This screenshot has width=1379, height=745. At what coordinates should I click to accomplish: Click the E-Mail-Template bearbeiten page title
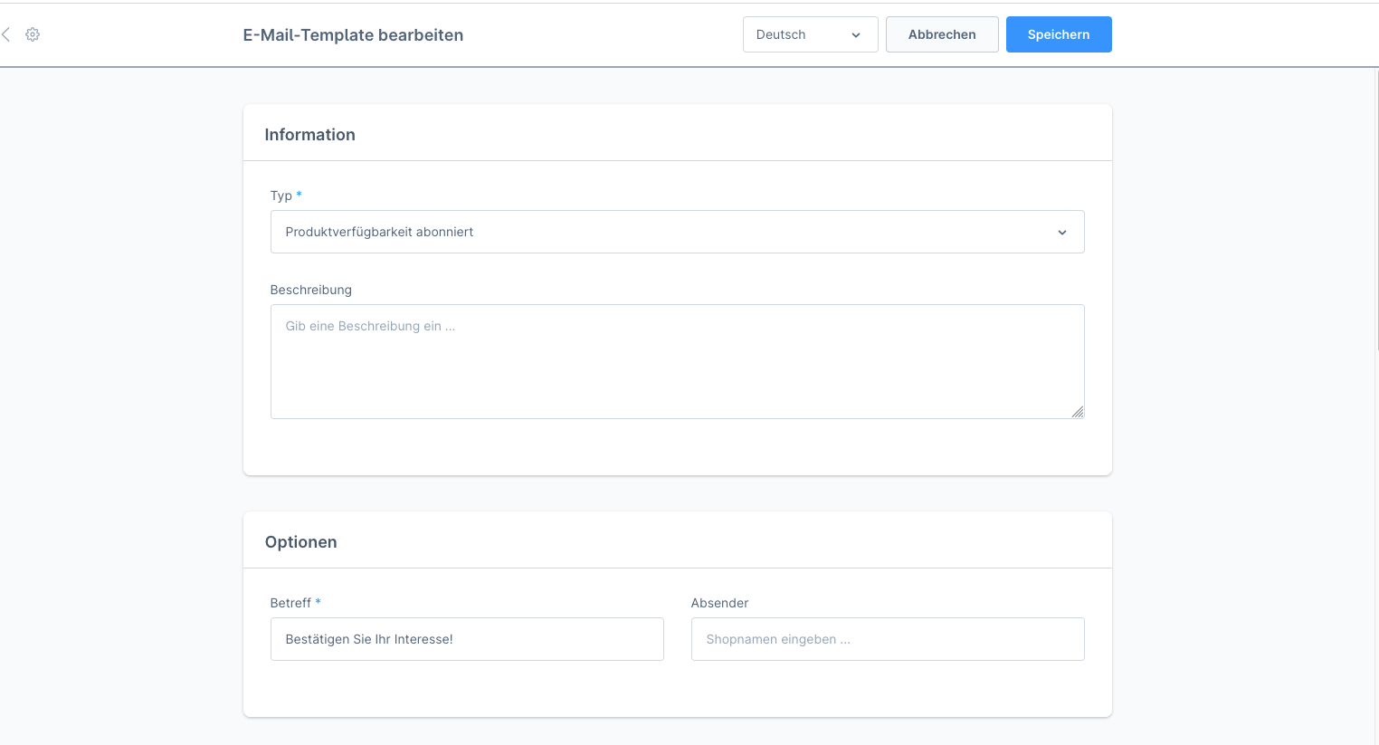[353, 35]
